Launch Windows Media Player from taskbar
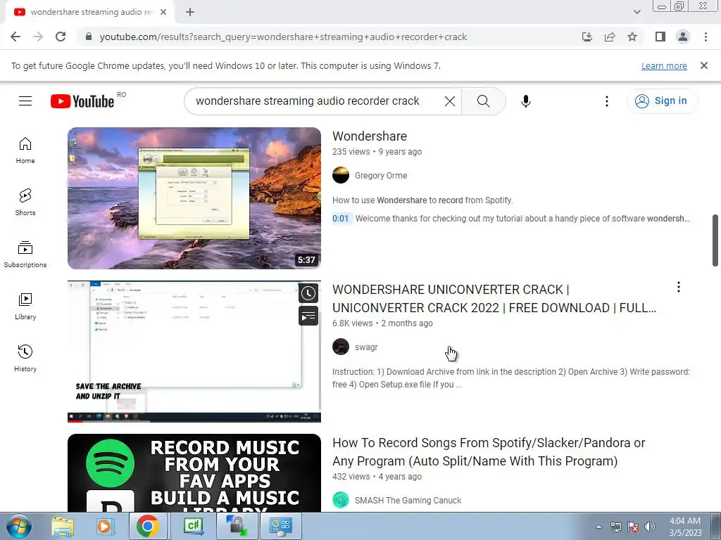Image resolution: width=721 pixels, height=540 pixels. [104, 526]
